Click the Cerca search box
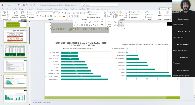The width and height of the screenshot is (195, 105). (100, 5)
